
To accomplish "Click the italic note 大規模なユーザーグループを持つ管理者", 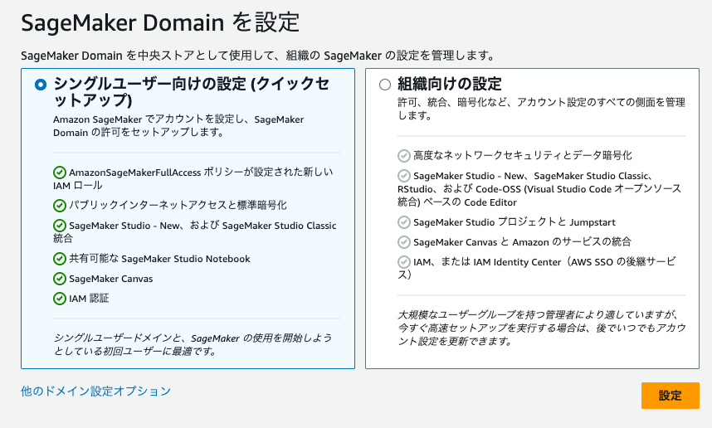I will (541, 328).
